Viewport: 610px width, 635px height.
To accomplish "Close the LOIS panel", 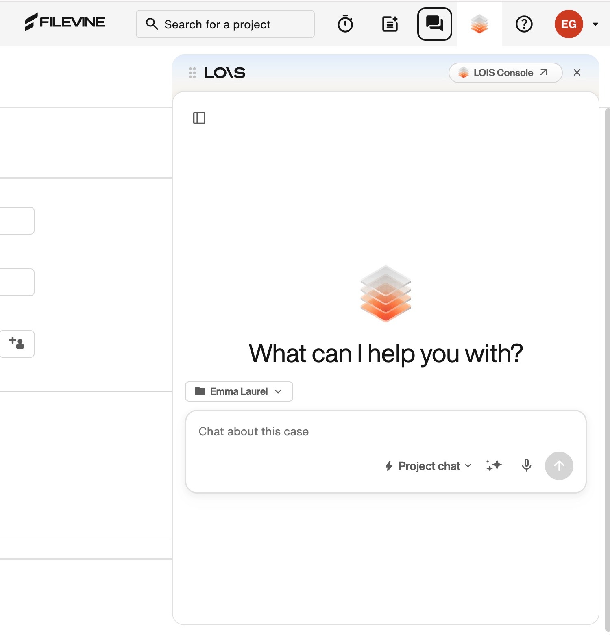I will pyautogui.click(x=577, y=72).
